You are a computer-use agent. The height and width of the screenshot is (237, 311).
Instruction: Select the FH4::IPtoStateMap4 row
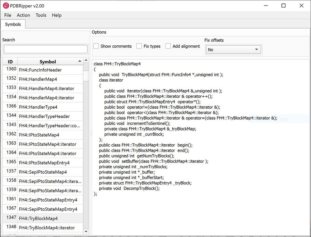point(43,135)
